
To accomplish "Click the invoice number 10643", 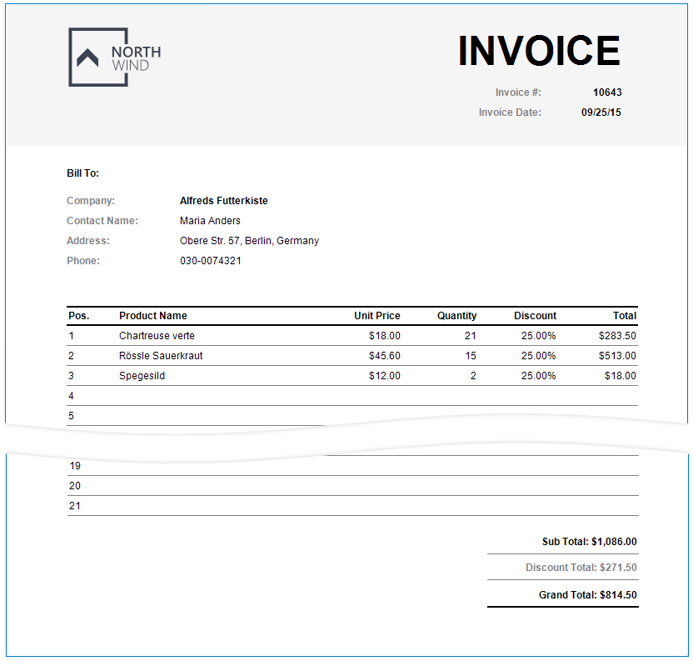I will pyautogui.click(x=609, y=92).
